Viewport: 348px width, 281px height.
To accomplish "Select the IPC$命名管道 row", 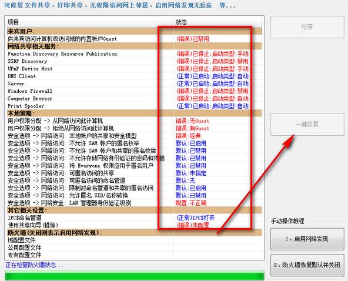I will [x=134, y=218].
